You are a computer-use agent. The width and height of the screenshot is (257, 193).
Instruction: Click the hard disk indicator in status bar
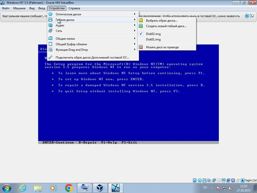point(195,180)
